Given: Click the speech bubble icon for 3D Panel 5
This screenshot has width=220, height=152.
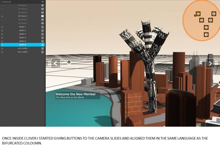Looking at the screenshot, I should point(42,16).
